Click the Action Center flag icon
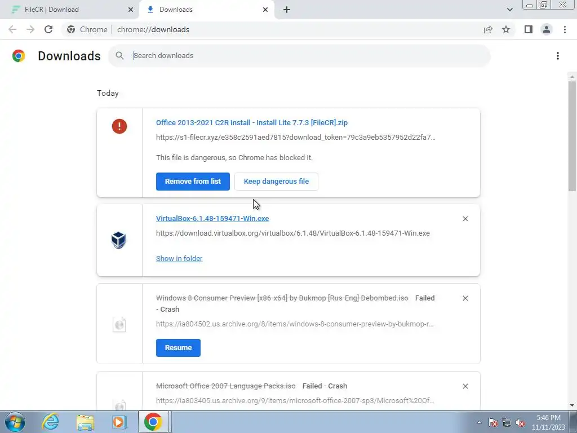Image resolution: width=577 pixels, height=433 pixels. 492,422
